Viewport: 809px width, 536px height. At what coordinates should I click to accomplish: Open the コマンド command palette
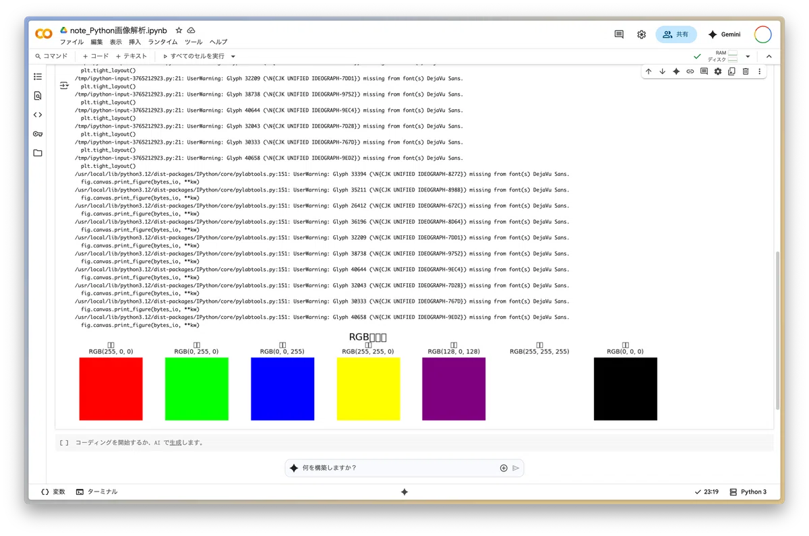point(51,57)
